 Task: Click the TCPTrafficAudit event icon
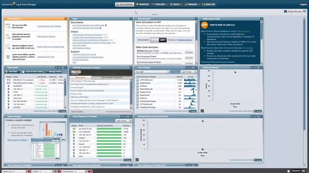[x=138, y=104]
